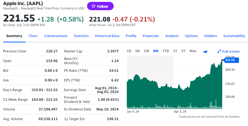
Task: Click the Day's Range value 219.03 - 221.55
Action: [x=45, y=90]
